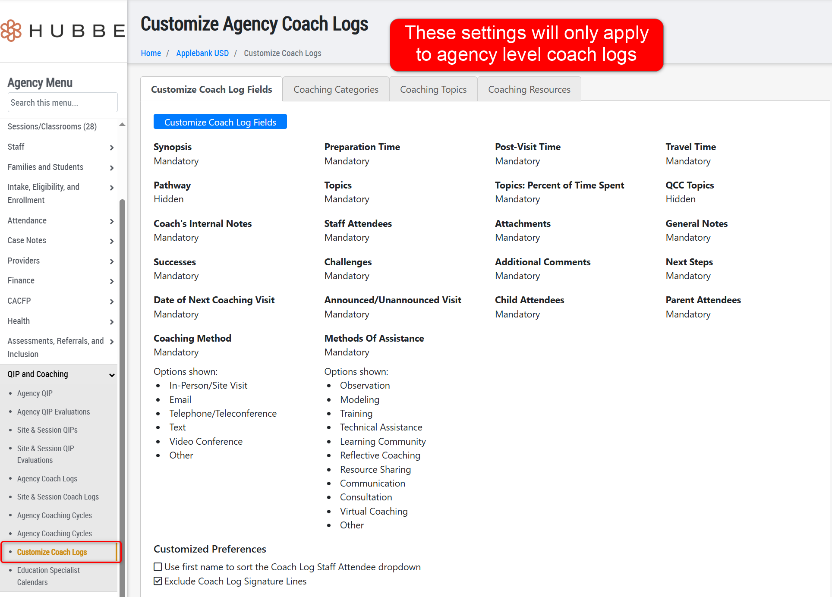This screenshot has height=597, width=832.
Task: Follow the Applebank USD breadcrumb link
Action: point(202,53)
